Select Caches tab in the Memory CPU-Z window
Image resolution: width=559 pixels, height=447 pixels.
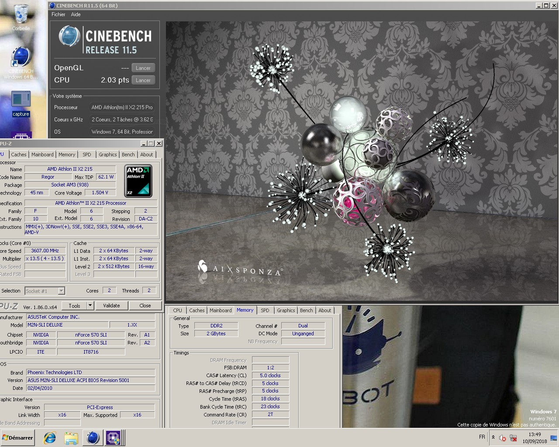pos(197,310)
